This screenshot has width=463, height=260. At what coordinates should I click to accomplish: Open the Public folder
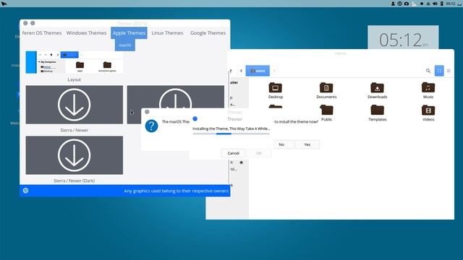(326, 113)
